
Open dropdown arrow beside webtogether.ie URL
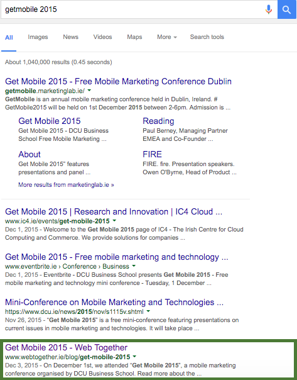point(134,357)
